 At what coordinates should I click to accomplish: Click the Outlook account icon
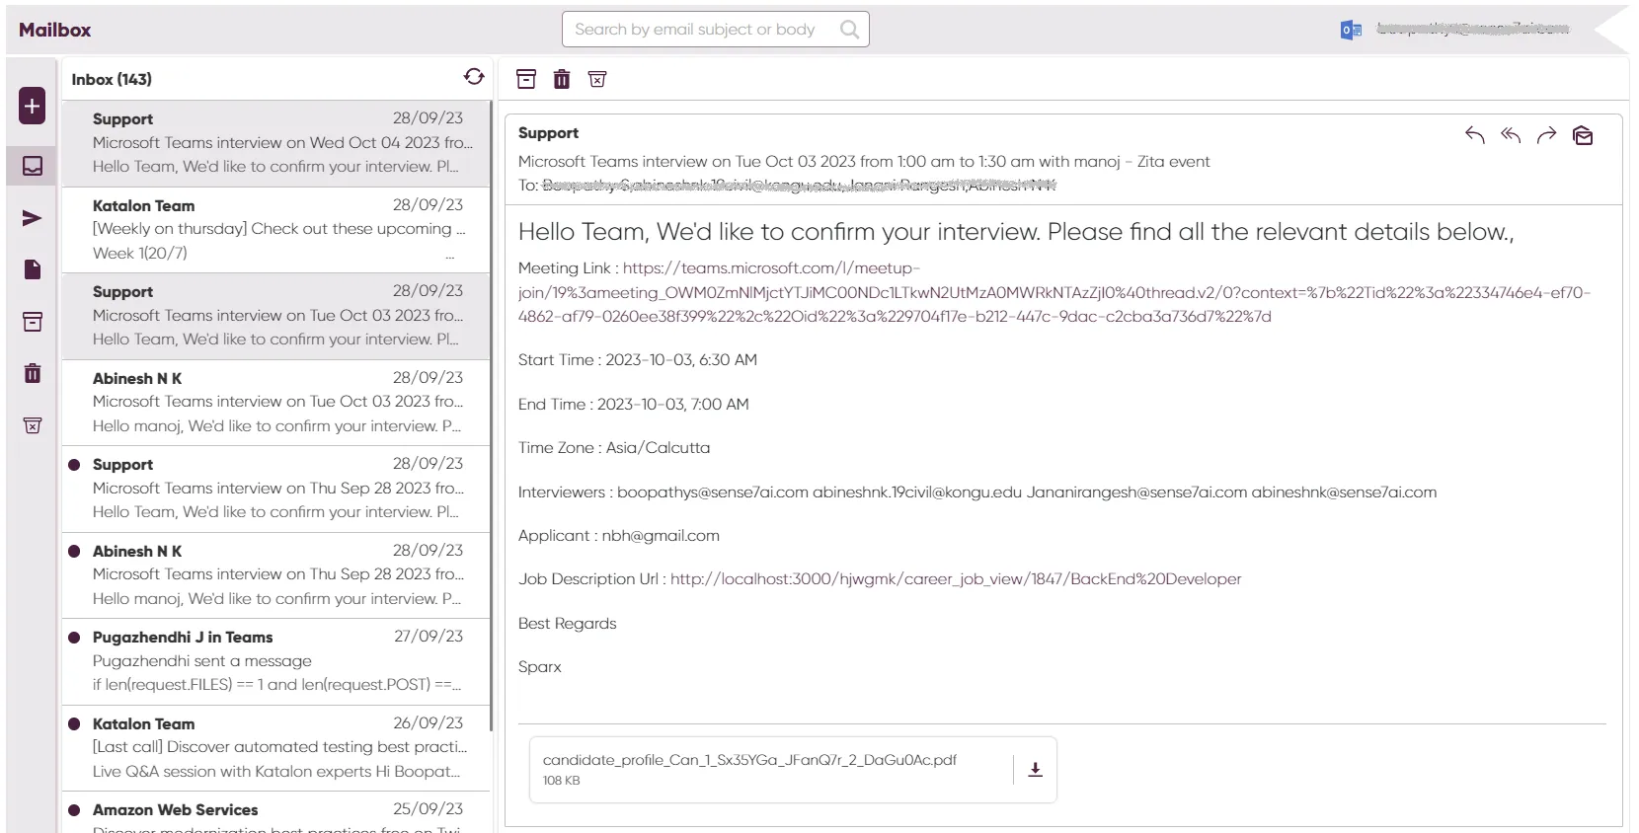(1351, 30)
